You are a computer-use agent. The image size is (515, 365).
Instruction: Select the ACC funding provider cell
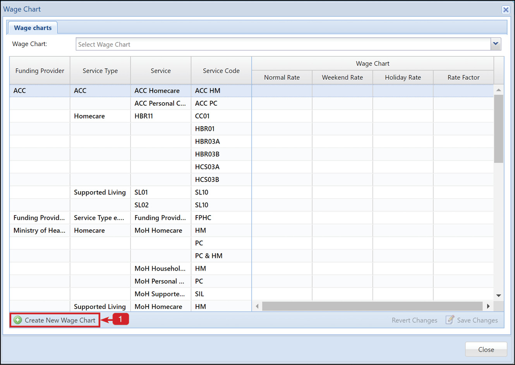(x=40, y=91)
